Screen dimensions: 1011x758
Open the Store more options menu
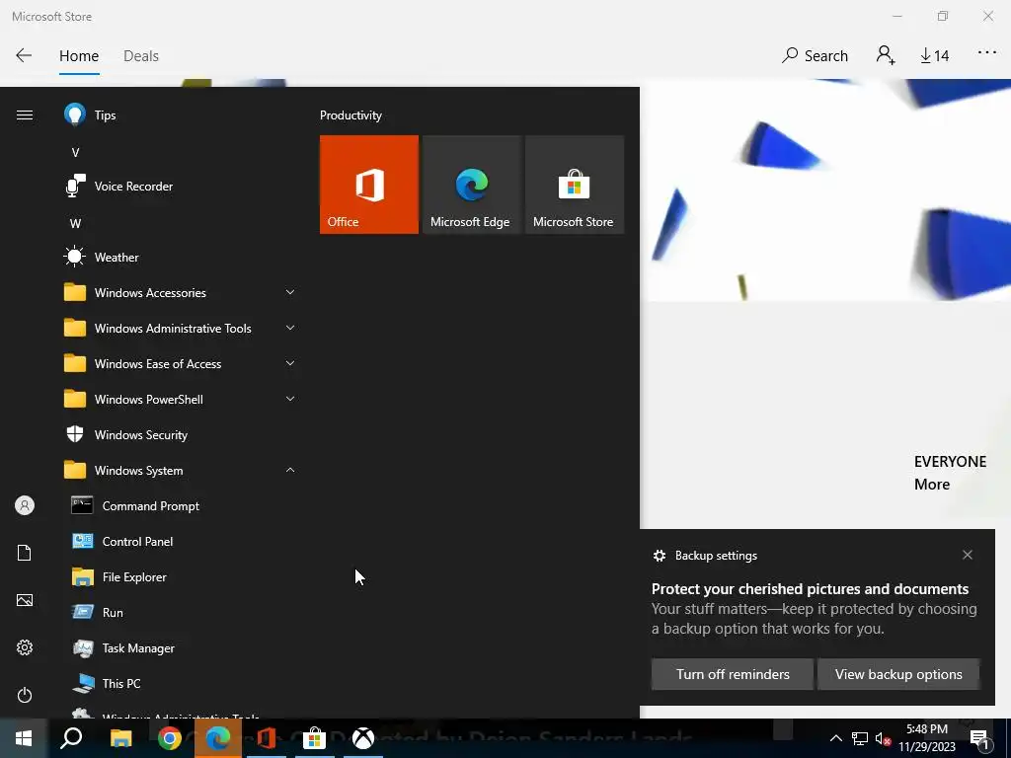tap(987, 53)
